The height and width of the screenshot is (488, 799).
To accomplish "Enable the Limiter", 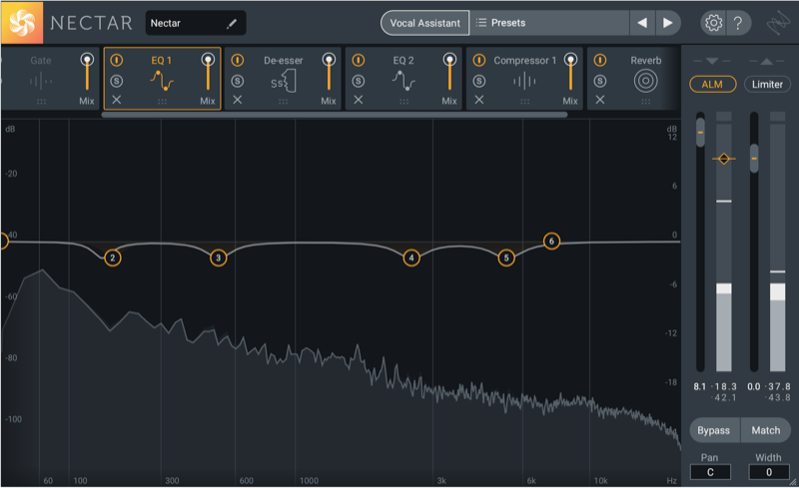I will click(x=767, y=84).
